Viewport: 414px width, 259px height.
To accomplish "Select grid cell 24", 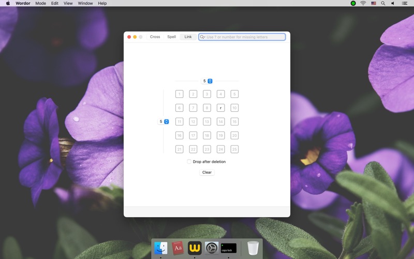I will pos(221,149).
